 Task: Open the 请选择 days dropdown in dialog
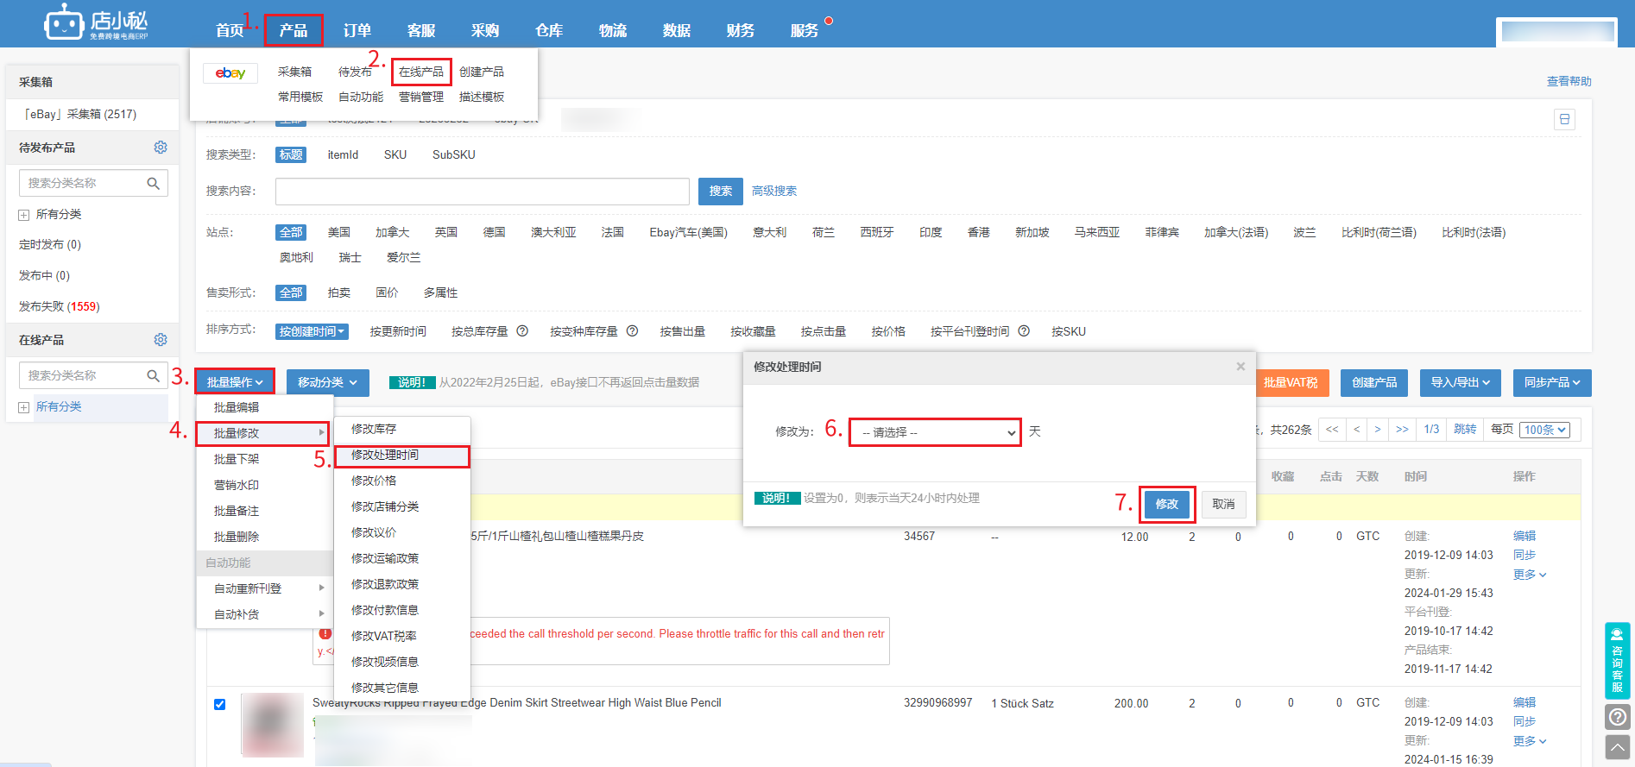coord(935,432)
